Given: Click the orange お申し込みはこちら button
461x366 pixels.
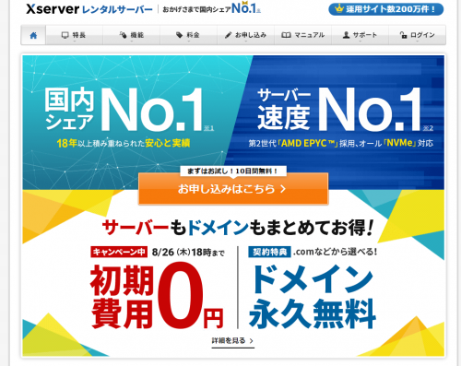Looking at the screenshot, I should point(233,189).
